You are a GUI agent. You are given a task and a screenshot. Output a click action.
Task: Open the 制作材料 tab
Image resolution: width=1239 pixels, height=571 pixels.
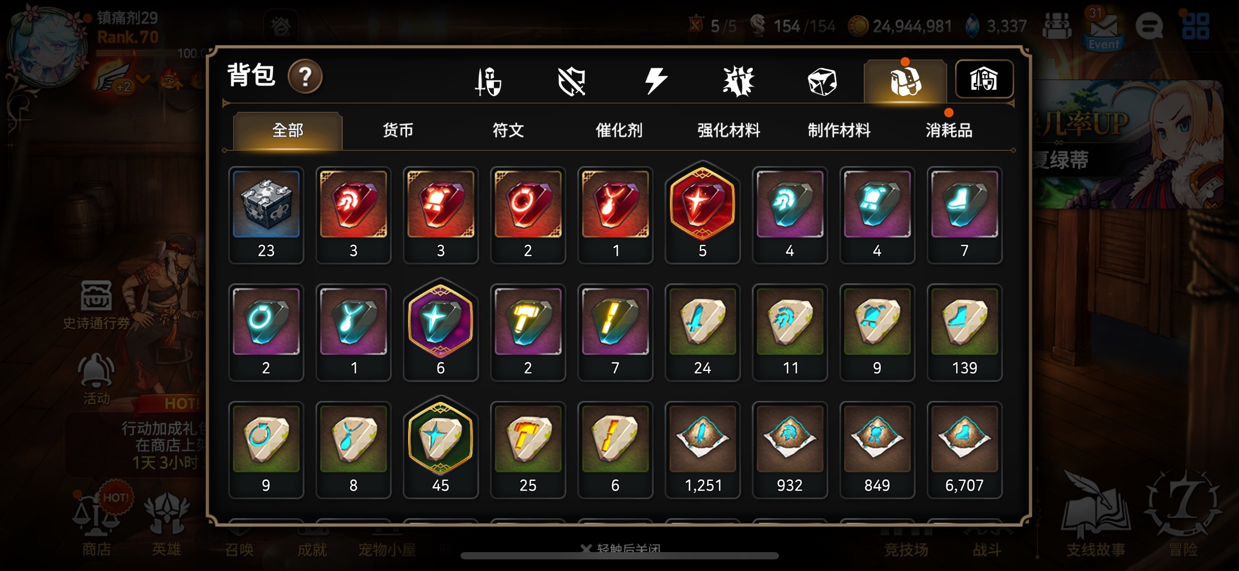[839, 130]
